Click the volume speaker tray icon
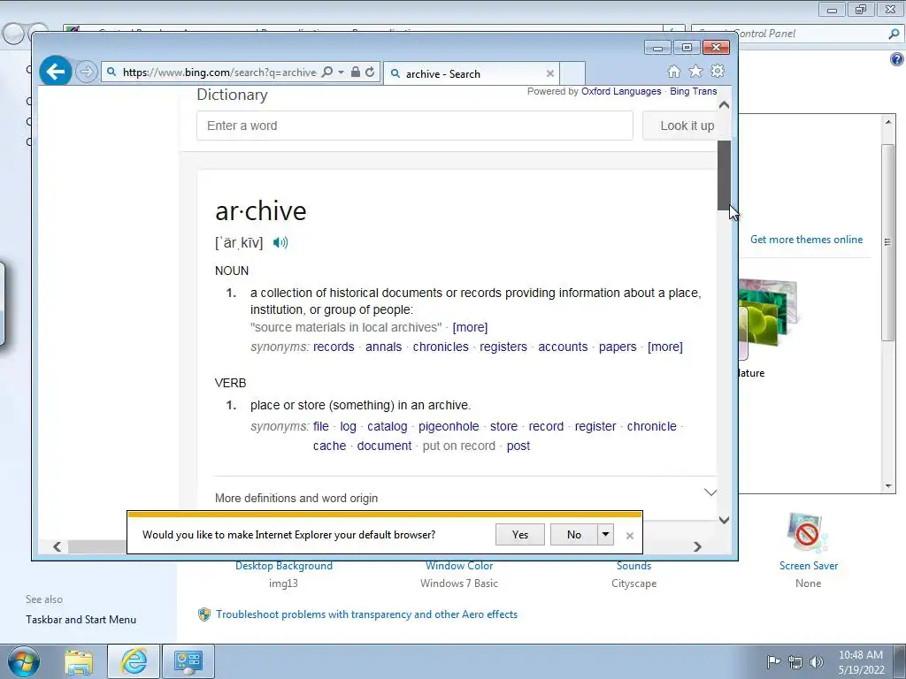The image size is (906, 679). pos(817,662)
